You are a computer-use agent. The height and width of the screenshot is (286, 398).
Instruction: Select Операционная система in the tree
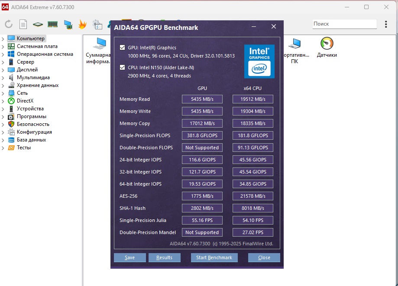pos(45,54)
